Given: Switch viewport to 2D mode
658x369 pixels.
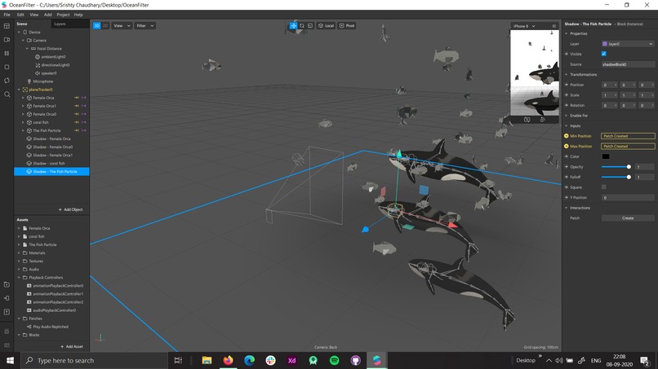Looking at the screenshot, I should click(x=105, y=25).
